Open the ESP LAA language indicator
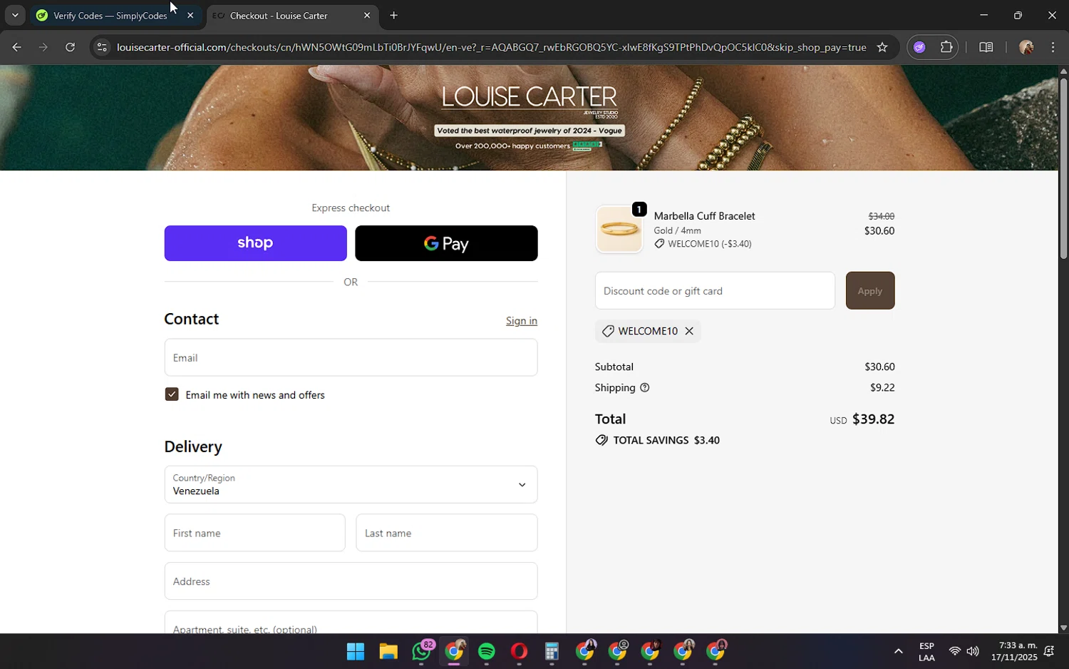 pyautogui.click(x=926, y=651)
